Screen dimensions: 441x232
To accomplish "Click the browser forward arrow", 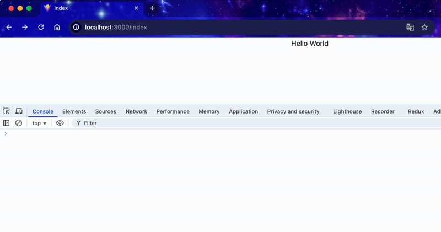I will tap(25, 27).
